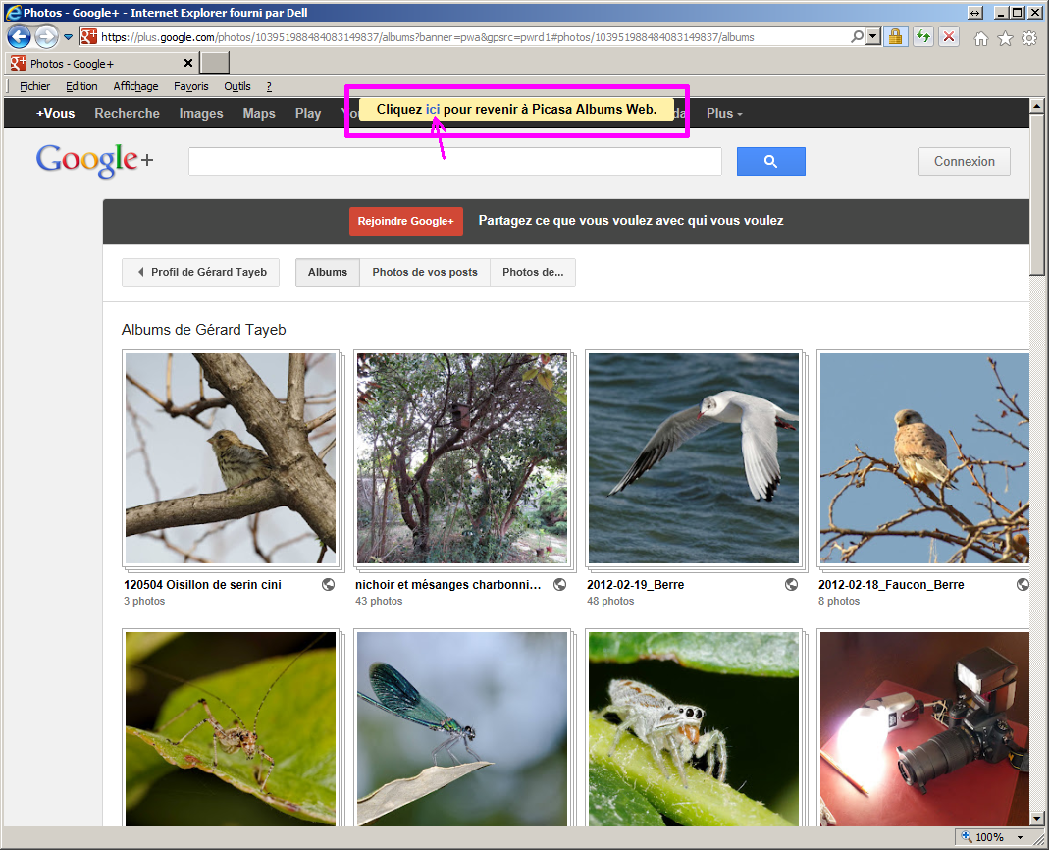This screenshot has width=1049, height=850.
Task: Click the green Refresh icon
Action: tap(924, 37)
